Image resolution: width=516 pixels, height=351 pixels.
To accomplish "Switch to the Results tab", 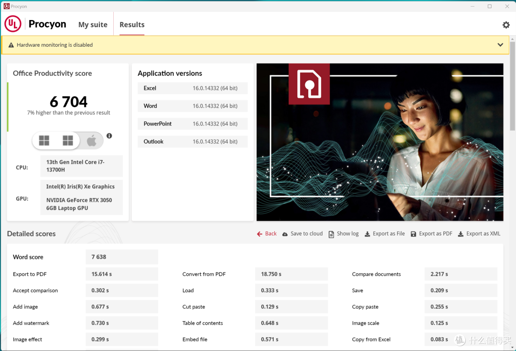I will tap(132, 25).
